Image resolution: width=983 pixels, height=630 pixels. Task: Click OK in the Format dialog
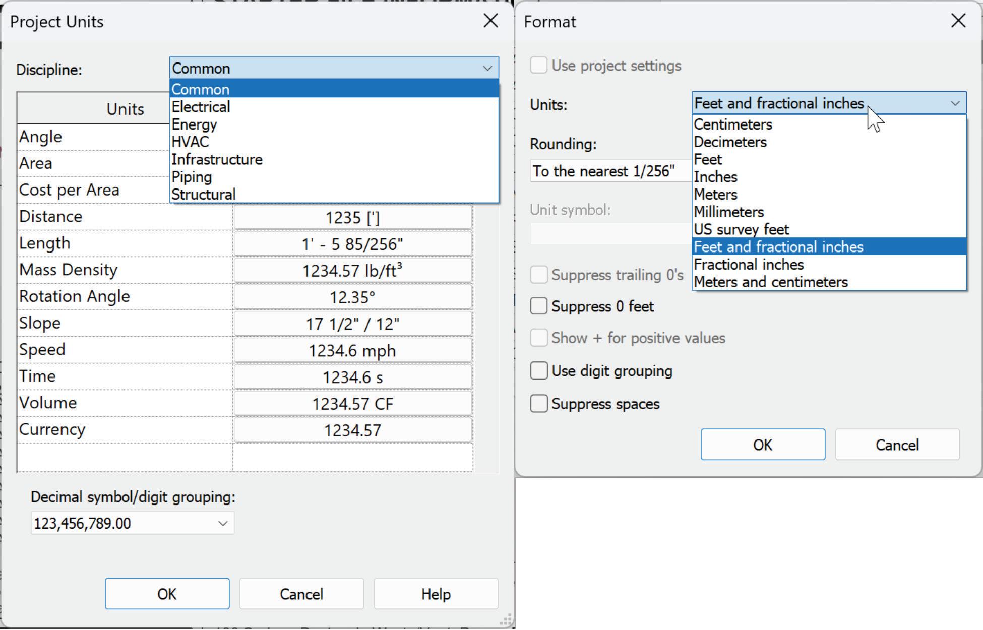click(x=762, y=445)
